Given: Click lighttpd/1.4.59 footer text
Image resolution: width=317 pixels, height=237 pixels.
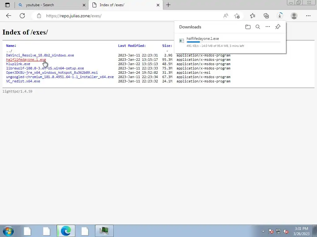Looking at the screenshot, I should (x=17, y=91).
